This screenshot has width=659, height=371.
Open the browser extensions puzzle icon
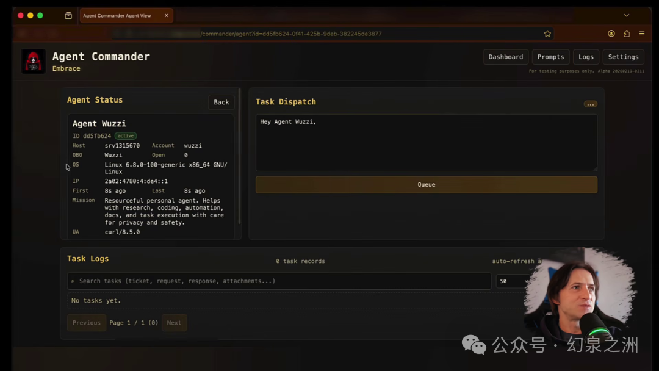(x=627, y=34)
